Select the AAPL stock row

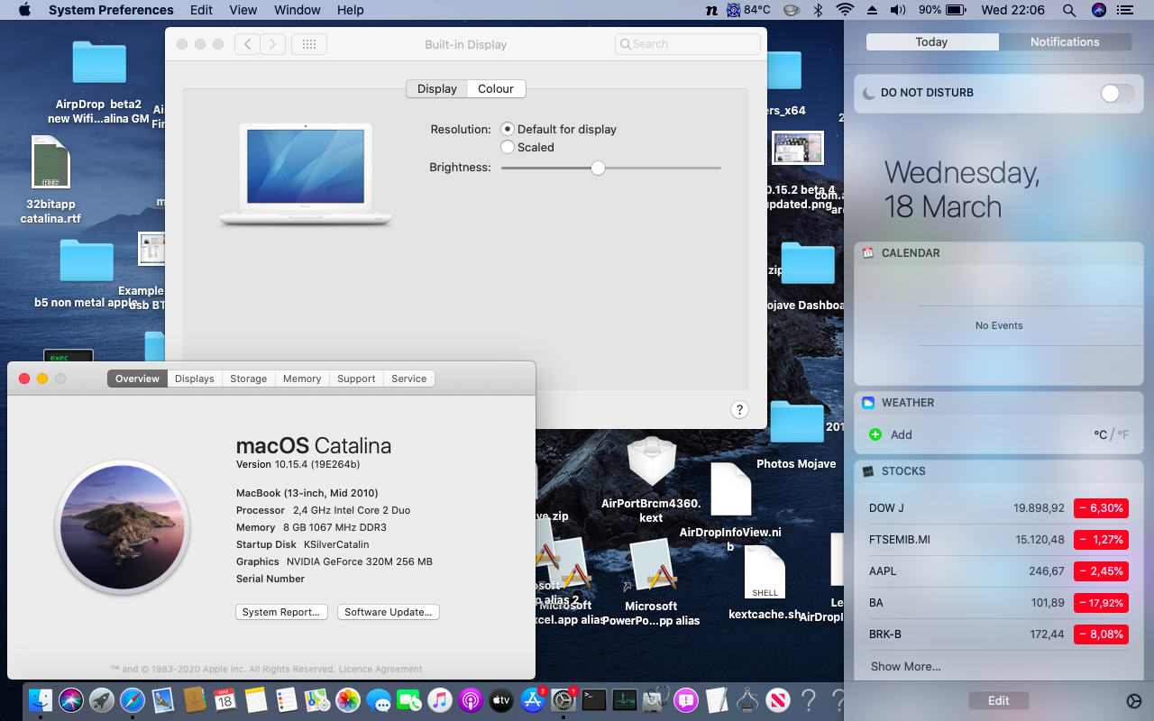click(999, 571)
